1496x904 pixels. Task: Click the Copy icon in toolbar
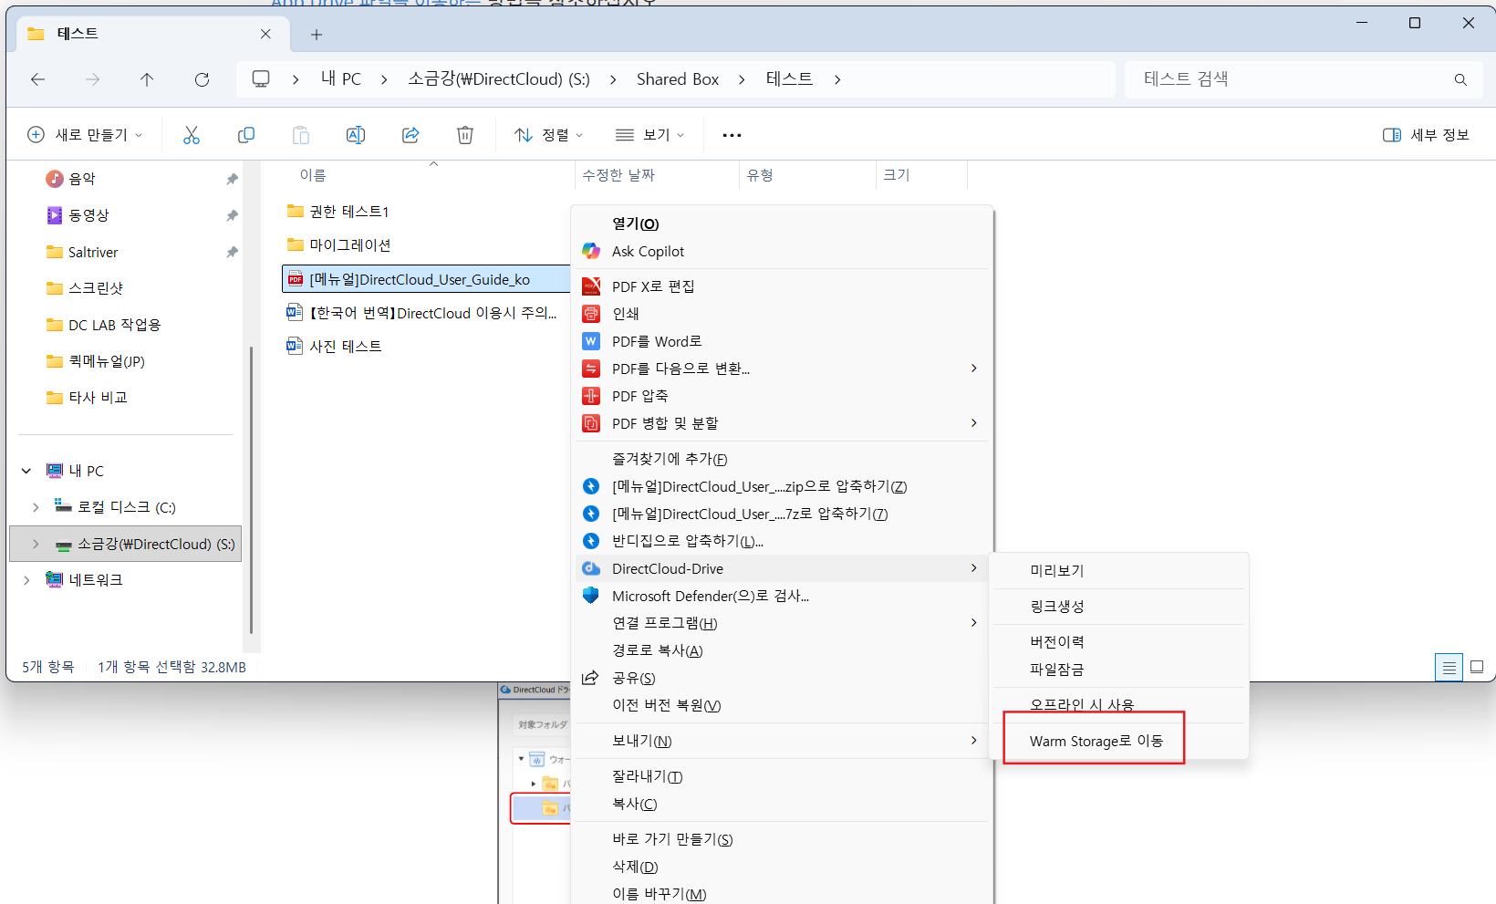click(x=245, y=135)
